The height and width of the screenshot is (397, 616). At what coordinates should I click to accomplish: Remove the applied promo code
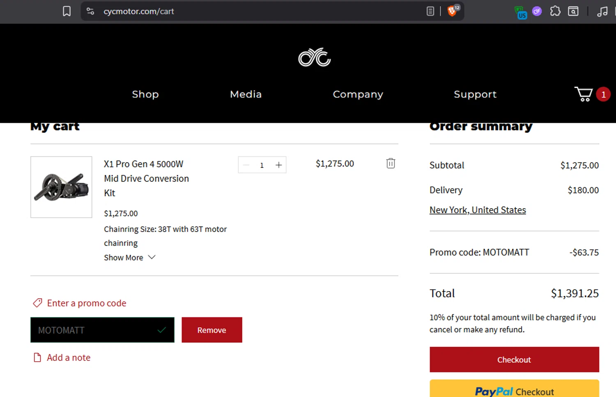[212, 330]
